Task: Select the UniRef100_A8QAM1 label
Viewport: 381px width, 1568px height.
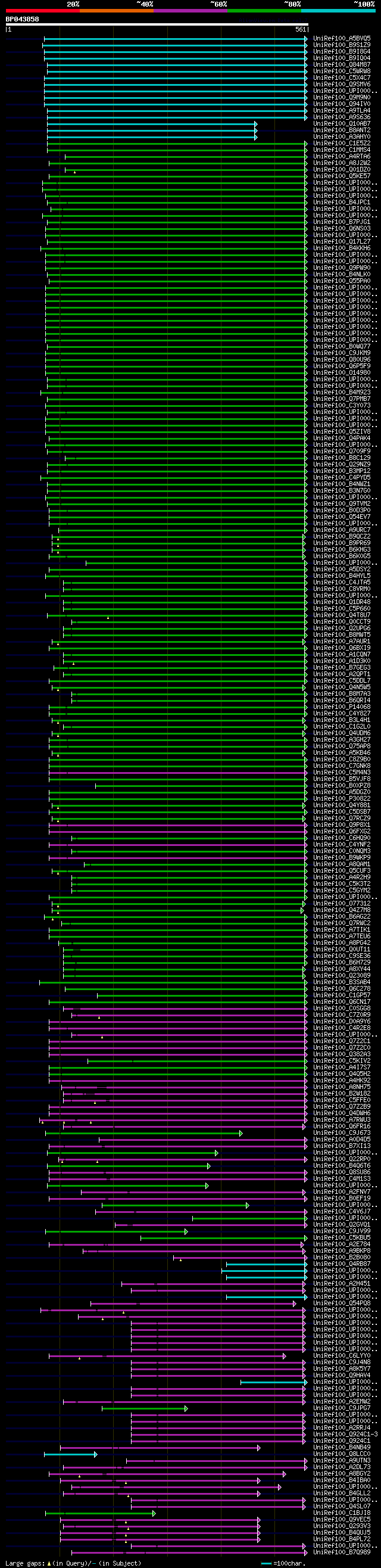Action: coord(342,864)
